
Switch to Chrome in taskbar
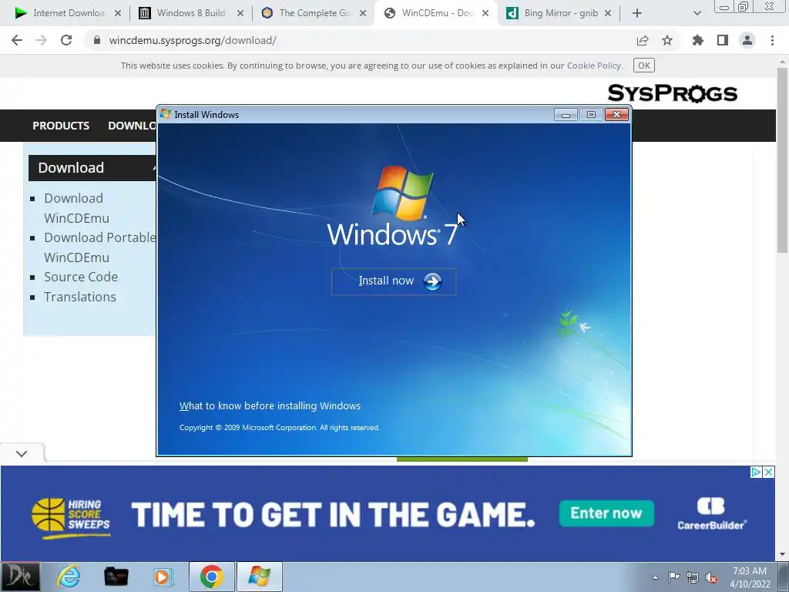[212, 577]
